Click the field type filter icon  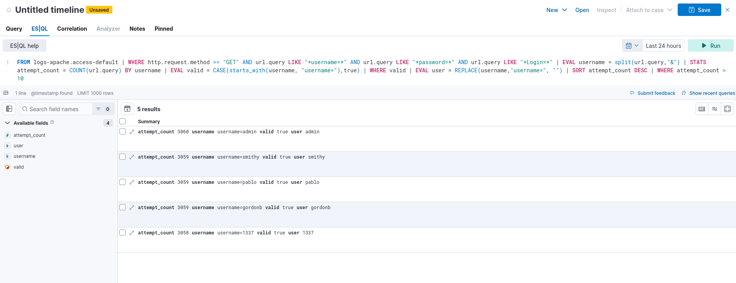98,109
